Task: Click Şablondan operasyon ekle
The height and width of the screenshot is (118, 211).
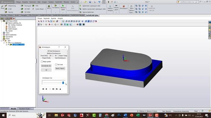Action: [90, 6]
